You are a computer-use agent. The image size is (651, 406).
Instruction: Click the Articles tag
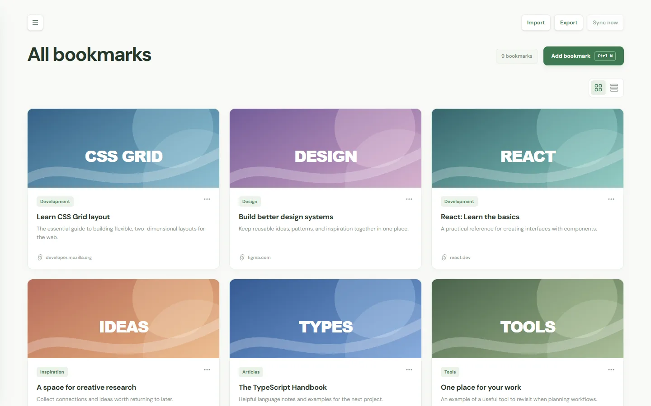[251, 372]
